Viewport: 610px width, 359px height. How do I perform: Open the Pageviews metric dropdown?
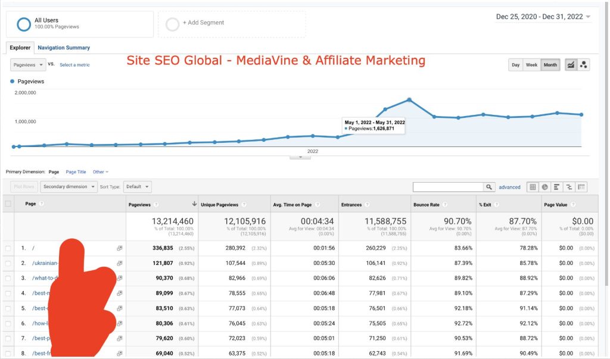pyautogui.click(x=28, y=65)
